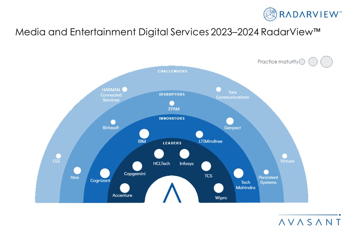Viewport: 348px width, 232px height.
Task: Click the CHALLENGERS band label
Action: [x=172, y=71]
